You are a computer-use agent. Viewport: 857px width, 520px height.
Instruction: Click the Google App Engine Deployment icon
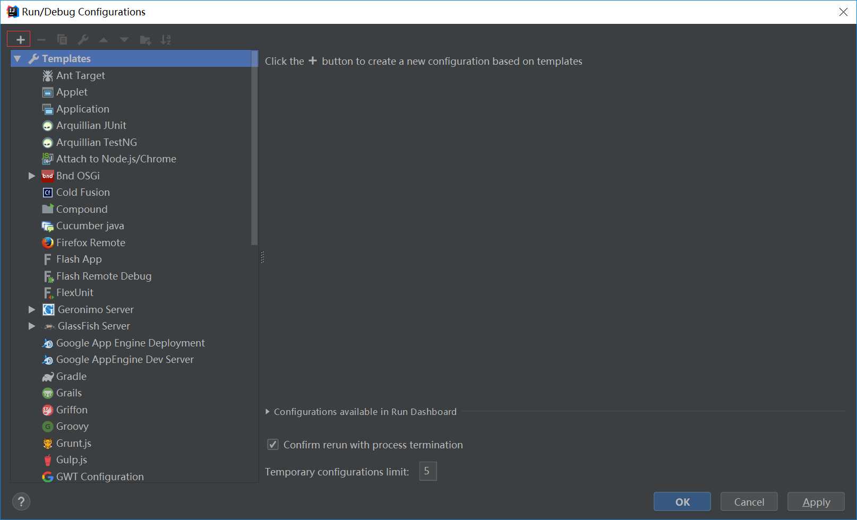pos(48,343)
